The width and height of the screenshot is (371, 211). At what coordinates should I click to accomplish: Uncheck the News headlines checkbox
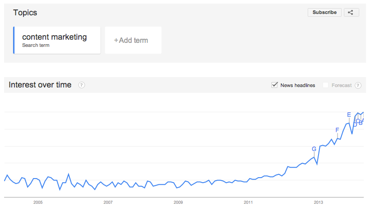tap(275, 85)
